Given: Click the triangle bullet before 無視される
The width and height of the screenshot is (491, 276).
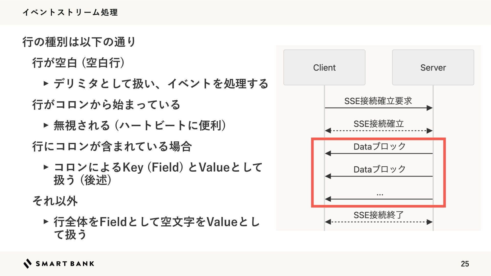Looking at the screenshot, I should [x=46, y=125].
